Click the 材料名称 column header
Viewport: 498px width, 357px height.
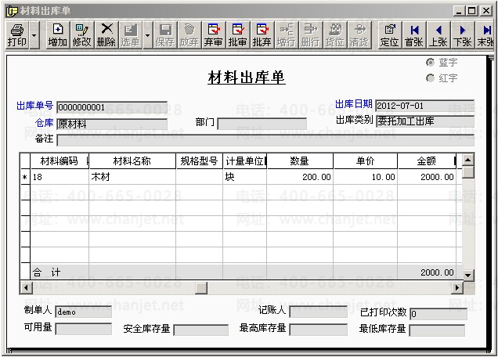[x=132, y=161]
